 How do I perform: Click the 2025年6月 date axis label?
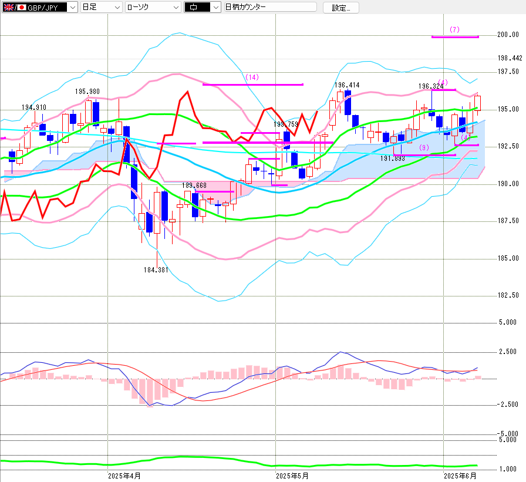pyautogui.click(x=460, y=476)
